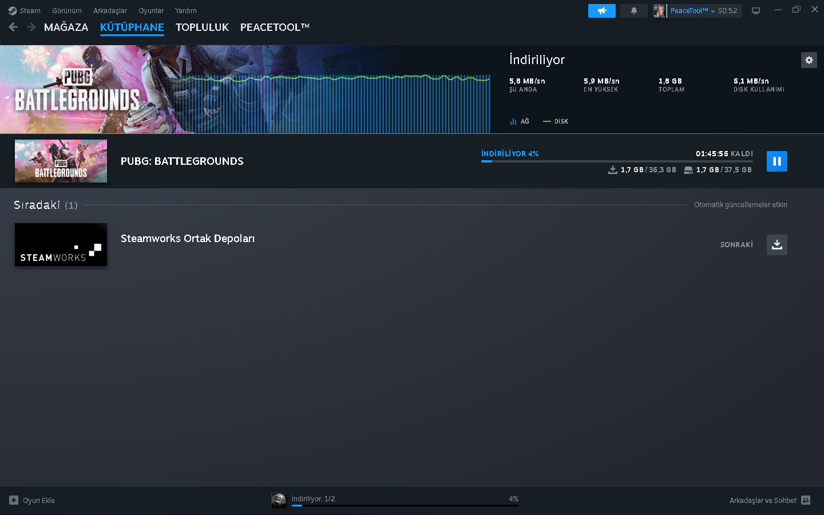
Task: Click the Steamworks Ortak Depoları thumbnail
Action: 61,244
